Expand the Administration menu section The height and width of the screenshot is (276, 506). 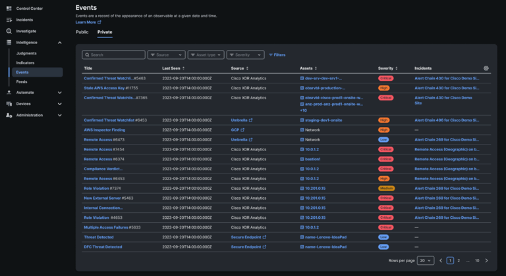coord(60,115)
